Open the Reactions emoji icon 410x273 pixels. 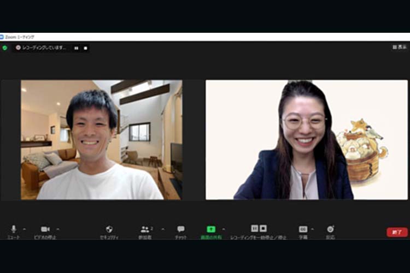click(x=330, y=229)
